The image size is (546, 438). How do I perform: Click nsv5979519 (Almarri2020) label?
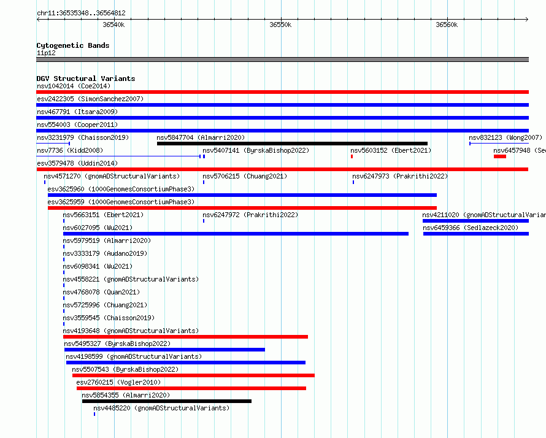pos(107,240)
